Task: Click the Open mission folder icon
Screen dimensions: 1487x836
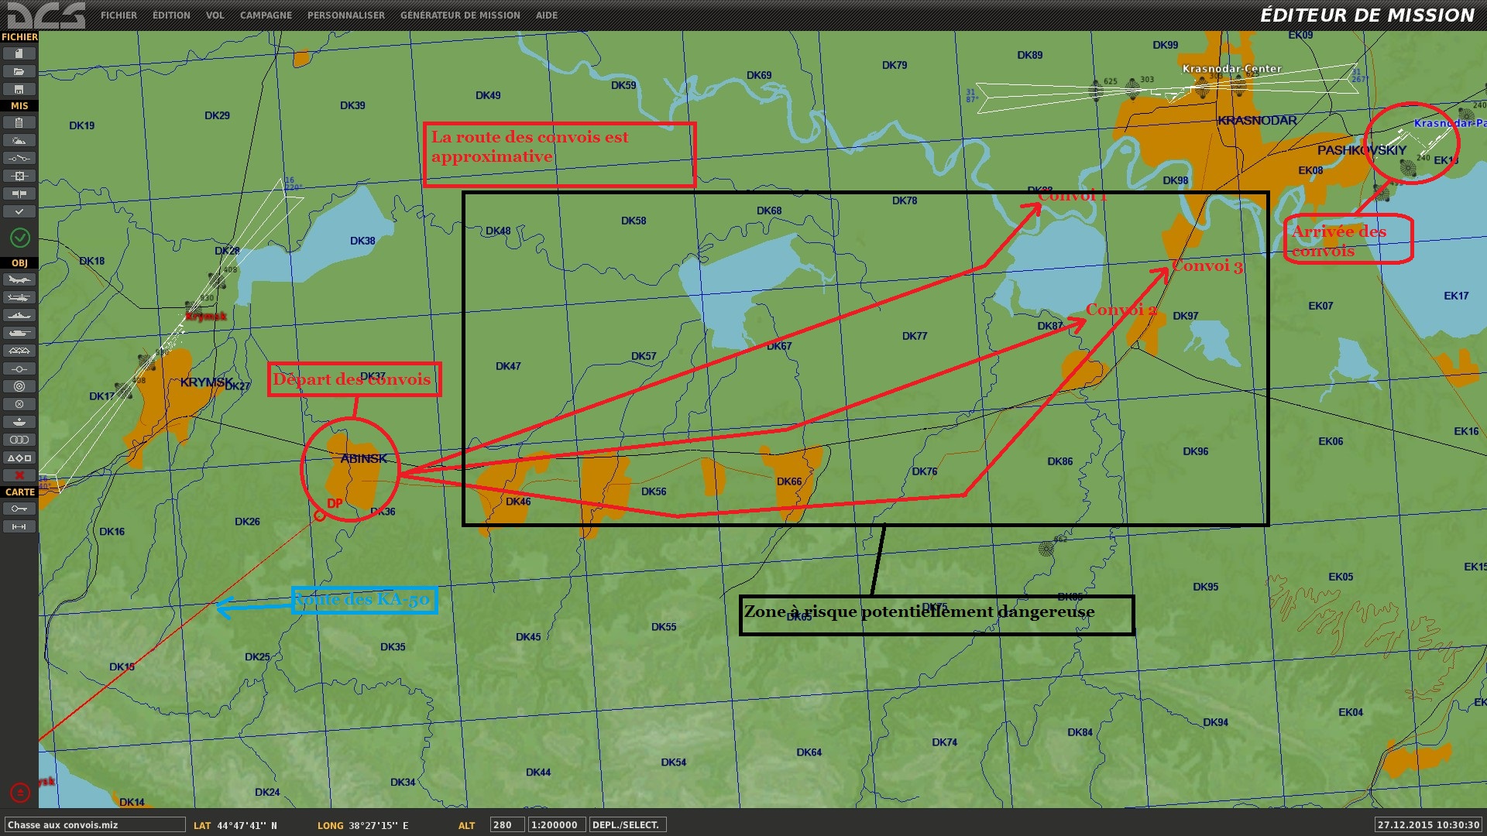Action: (x=19, y=71)
